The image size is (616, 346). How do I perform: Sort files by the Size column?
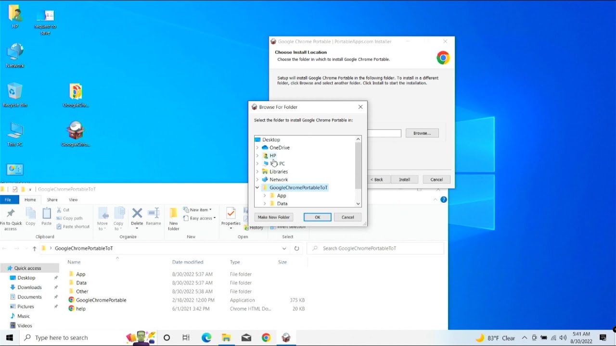tap(282, 262)
